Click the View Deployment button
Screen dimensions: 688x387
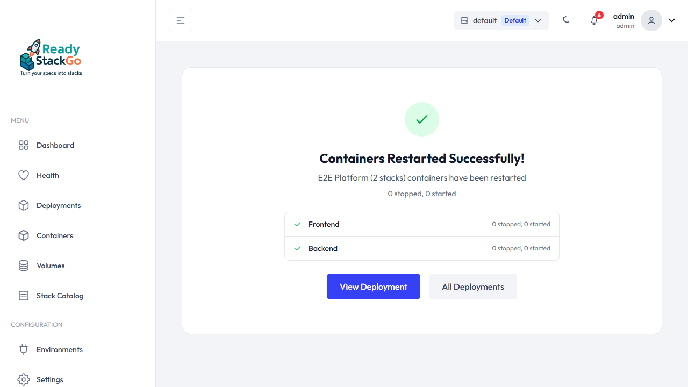click(374, 286)
